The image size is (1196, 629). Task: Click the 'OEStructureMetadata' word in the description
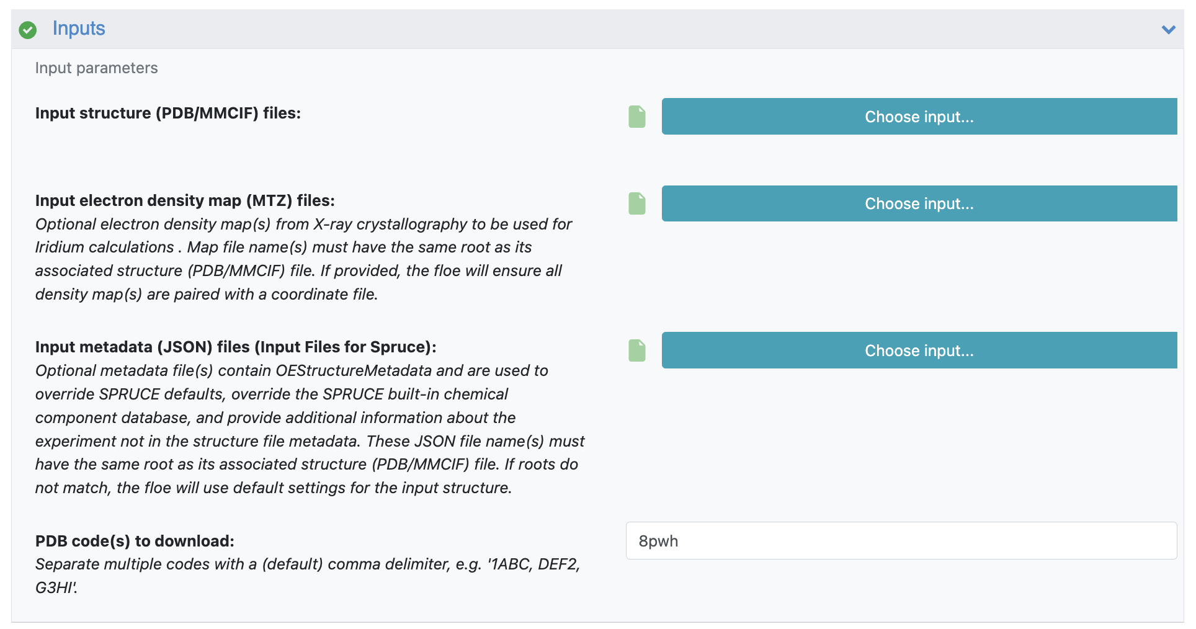point(354,371)
